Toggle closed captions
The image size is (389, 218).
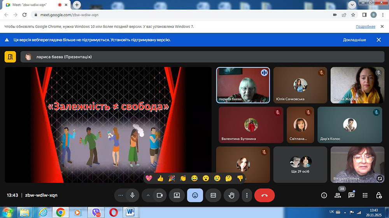213,195
